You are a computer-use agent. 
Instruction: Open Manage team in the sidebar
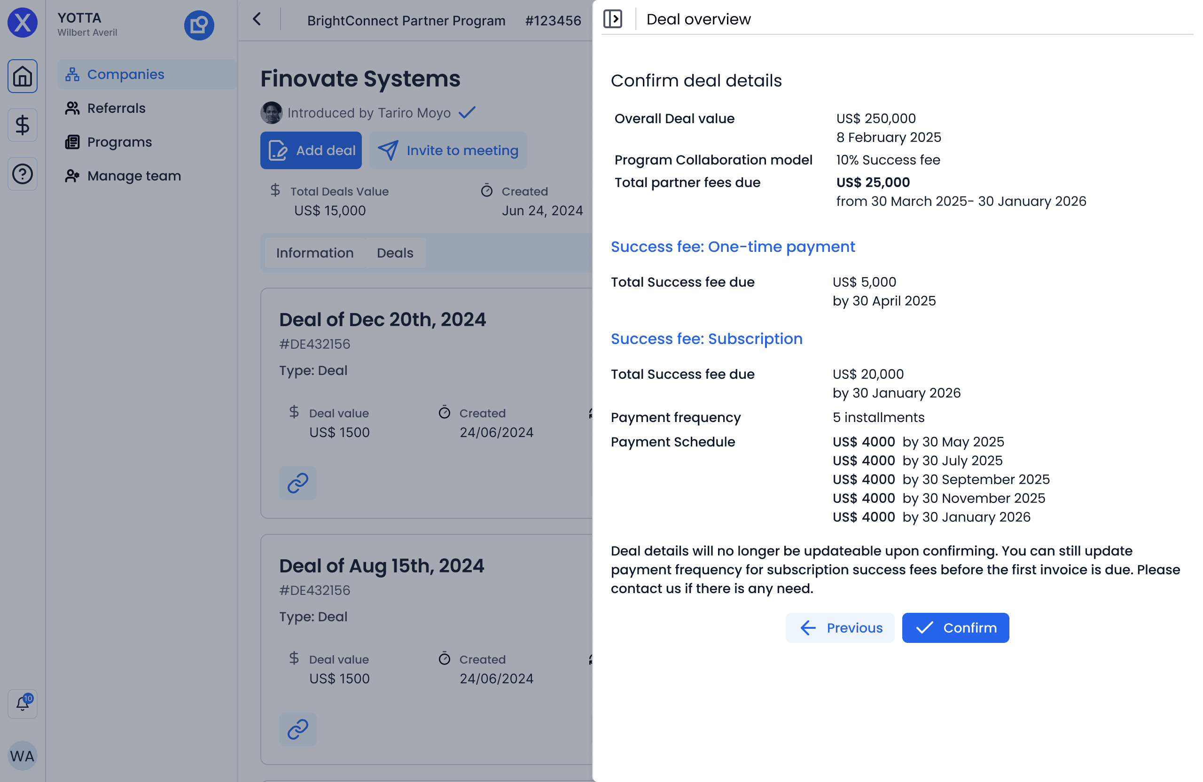[133, 176]
